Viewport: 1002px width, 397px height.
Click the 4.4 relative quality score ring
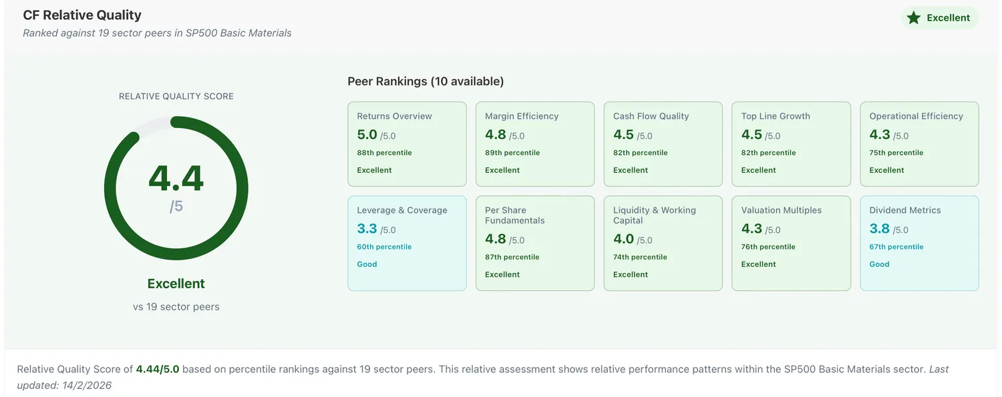pos(176,188)
